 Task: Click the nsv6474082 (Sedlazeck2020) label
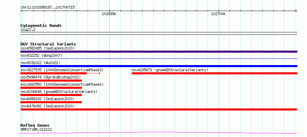pos(48,106)
